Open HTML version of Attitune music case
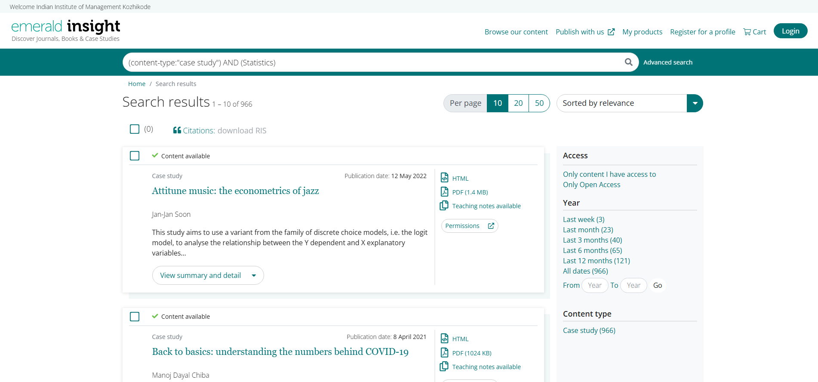Screen dimensions: 818x382 460,179
